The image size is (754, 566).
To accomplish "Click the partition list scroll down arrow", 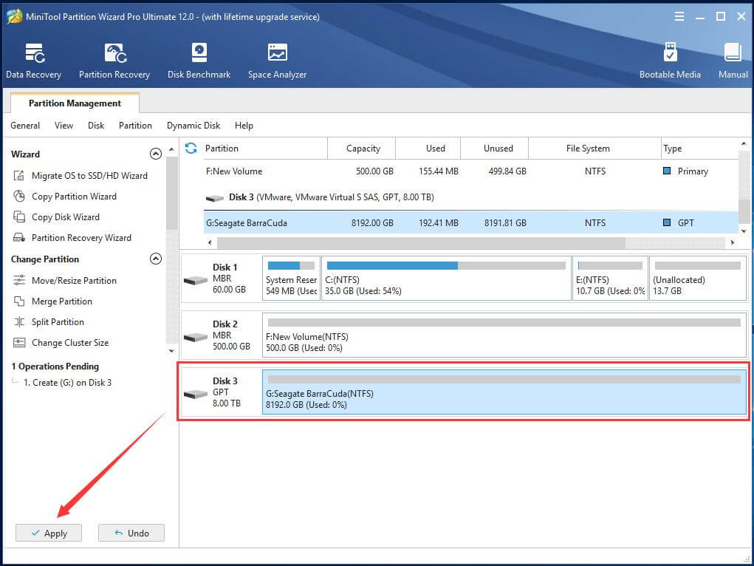I will [x=744, y=231].
